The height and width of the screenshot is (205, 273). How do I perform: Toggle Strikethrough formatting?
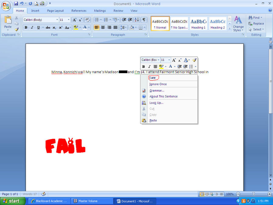click(48, 28)
